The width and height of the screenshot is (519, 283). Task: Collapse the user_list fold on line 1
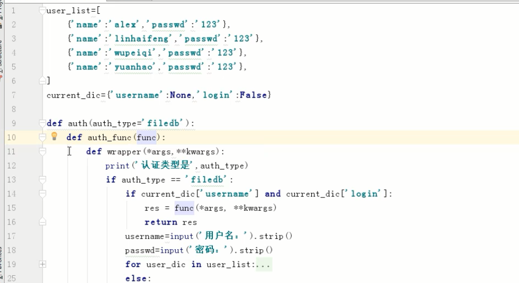pyautogui.click(x=42, y=11)
